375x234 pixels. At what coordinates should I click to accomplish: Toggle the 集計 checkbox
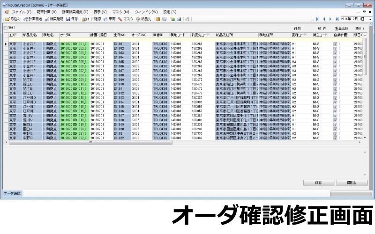pyautogui.click(x=6, y=28)
